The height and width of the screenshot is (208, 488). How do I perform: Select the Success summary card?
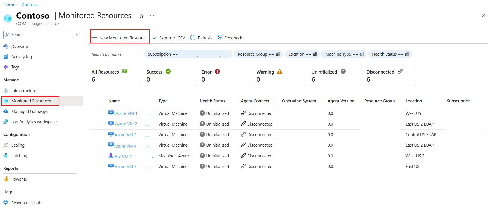point(170,77)
